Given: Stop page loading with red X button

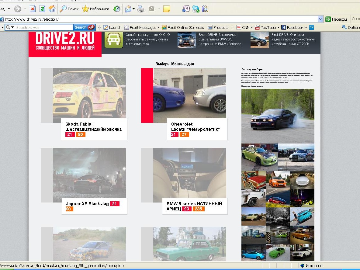Looking at the screenshot, I should (33, 9).
